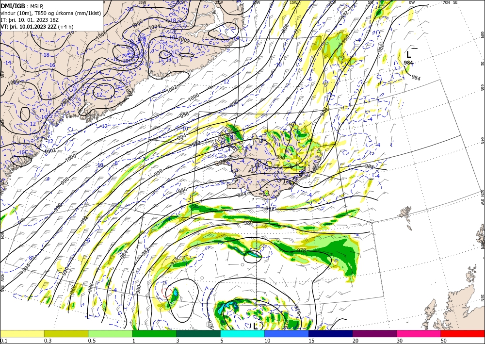The height and width of the screenshot is (344, 485).
Task: Click the '25W' longitude label at the top
Action: pyautogui.click(x=219, y=2)
